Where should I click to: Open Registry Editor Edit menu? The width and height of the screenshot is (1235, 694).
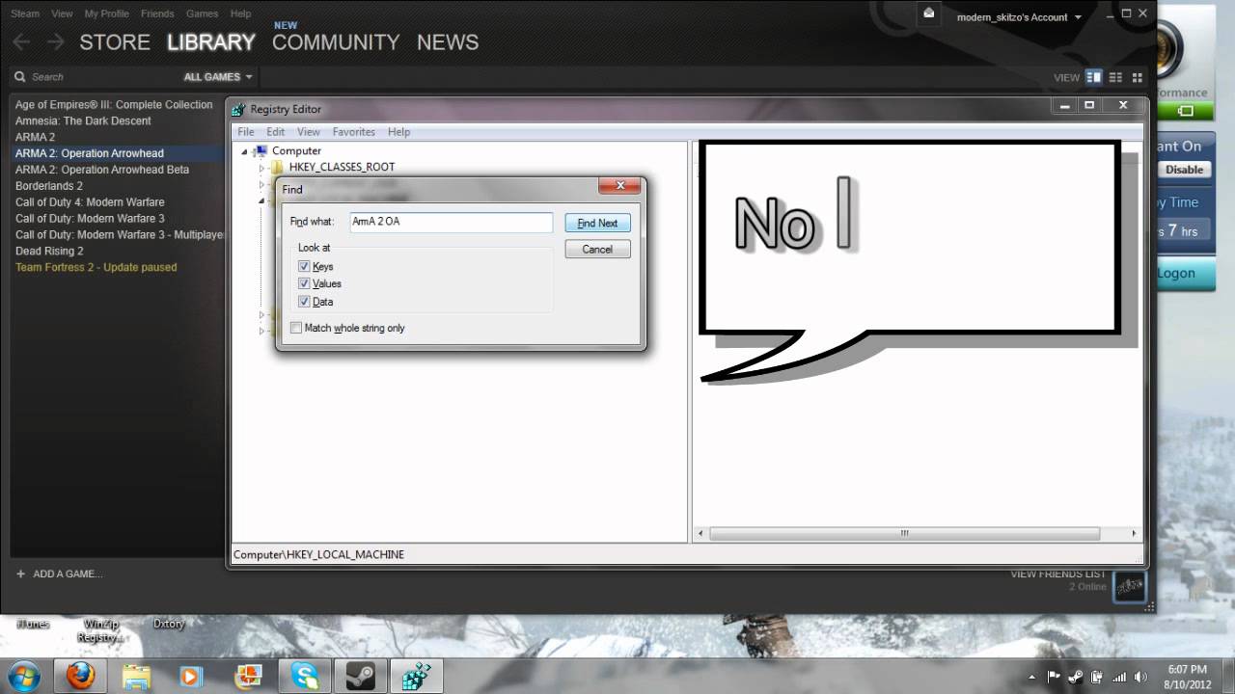coord(276,132)
